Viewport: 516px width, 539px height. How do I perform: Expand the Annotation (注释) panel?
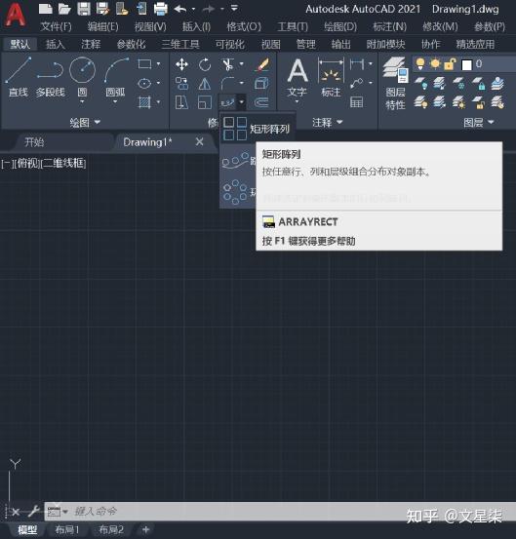coord(327,122)
